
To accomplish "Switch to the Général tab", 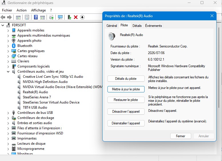I will pyautogui.click(x=111, y=26).
